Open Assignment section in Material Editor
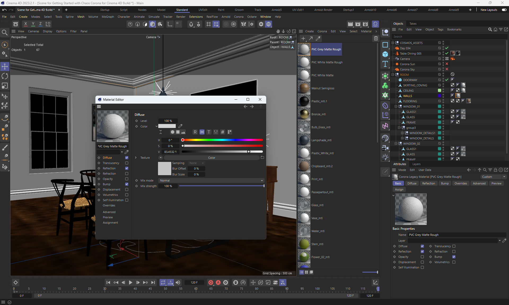Image resolution: width=509 pixels, height=305 pixels. pyautogui.click(x=110, y=223)
